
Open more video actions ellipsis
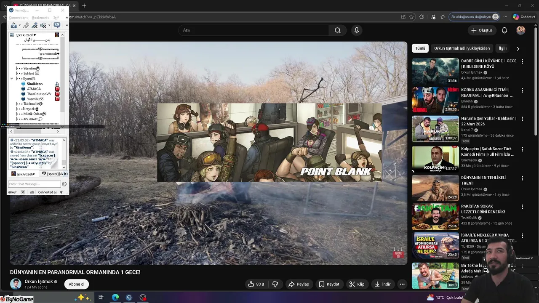click(x=402, y=284)
